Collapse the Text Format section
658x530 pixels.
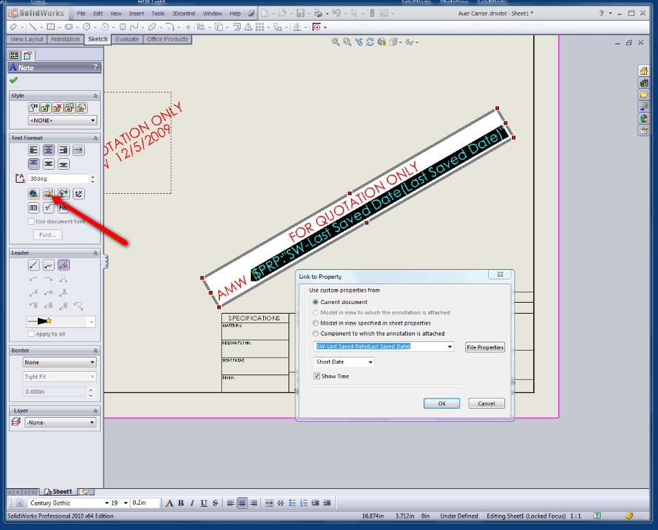(95, 138)
